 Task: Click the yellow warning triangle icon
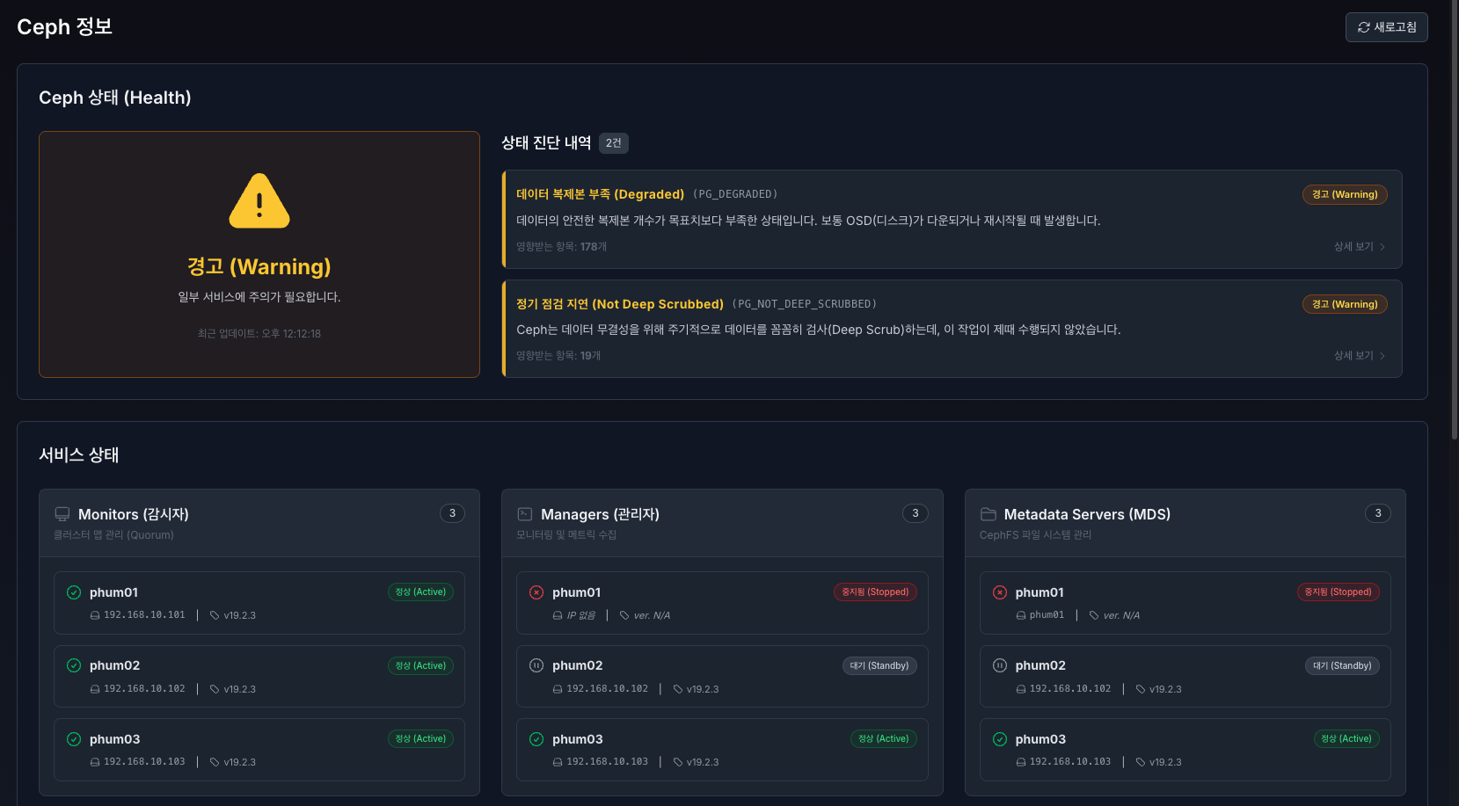tap(259, 201)
